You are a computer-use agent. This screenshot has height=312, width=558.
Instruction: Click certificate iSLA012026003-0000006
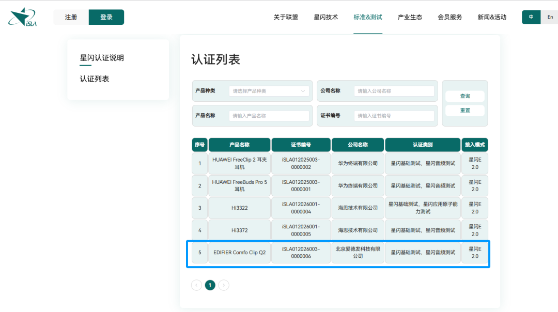pyautogui.click(x=301, y=253)
